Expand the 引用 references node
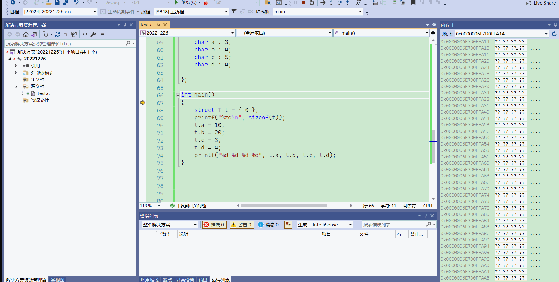559x282 pixels. tap(16, 66)
